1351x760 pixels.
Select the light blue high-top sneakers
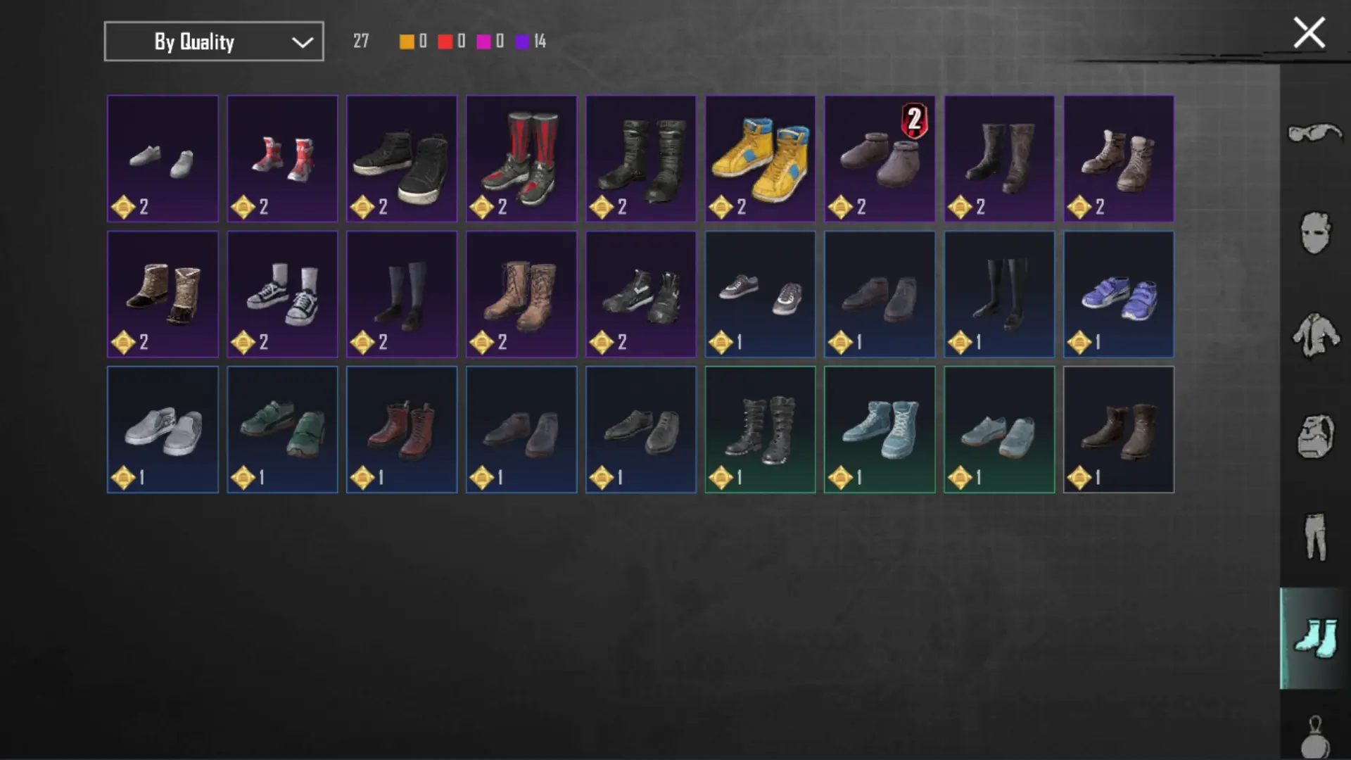880,430
